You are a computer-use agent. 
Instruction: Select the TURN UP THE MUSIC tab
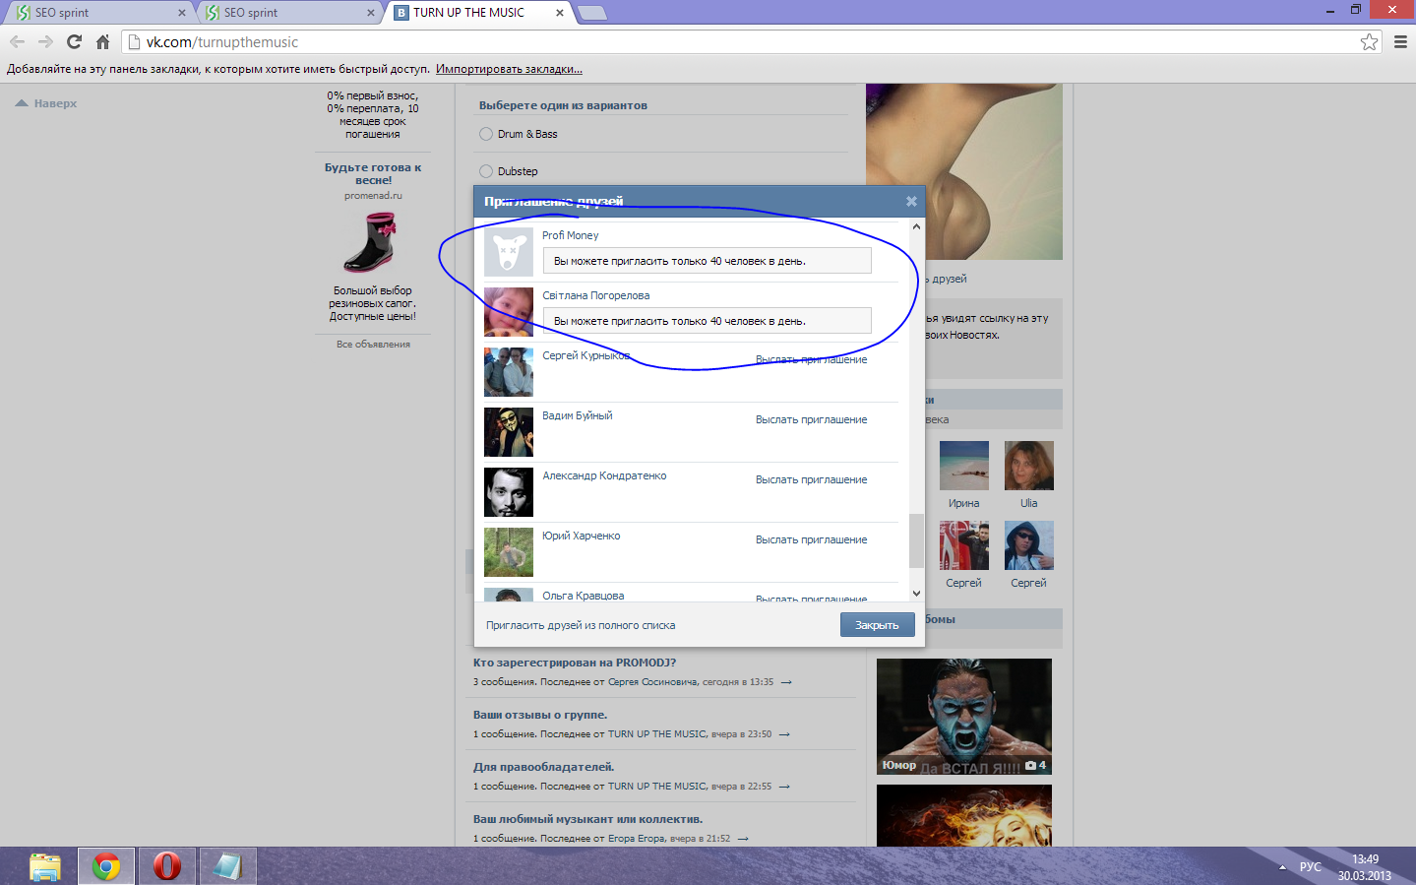pos(479,13)
